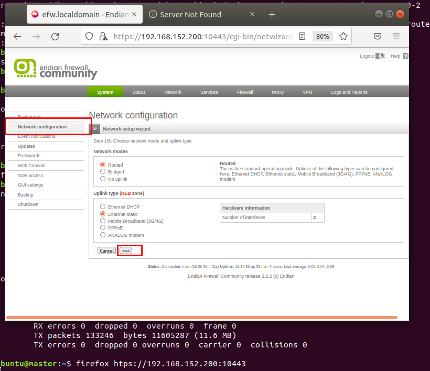Toggle reader view icon in address bar
The height and width of the screenshot is (371, 430).
tap(302, 36)
